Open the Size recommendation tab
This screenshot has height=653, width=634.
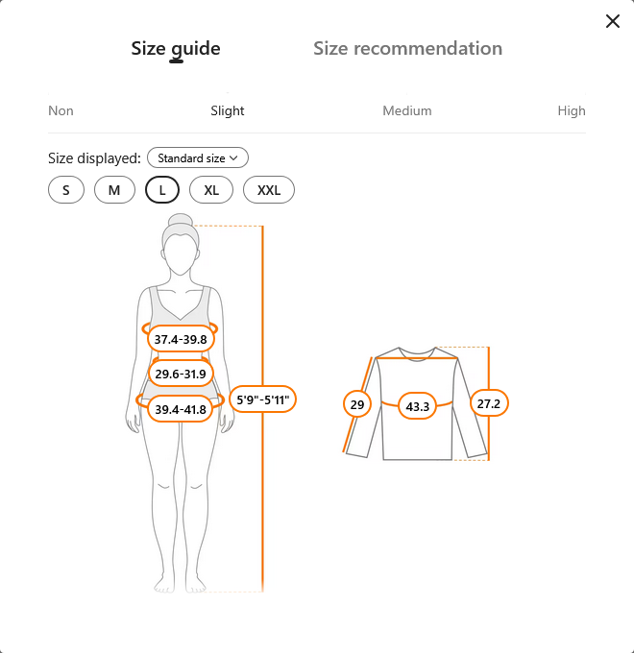point(407,48)
